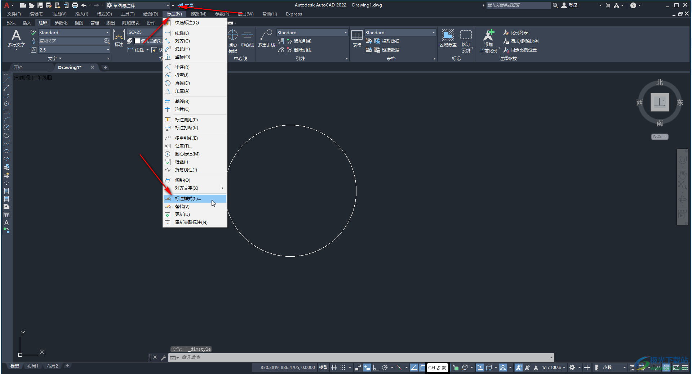Open Dimension Style (标注样式) menu entry

coord(195,199)
